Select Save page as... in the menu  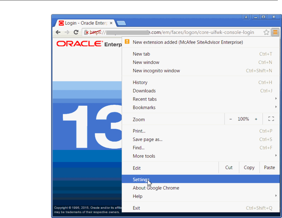coord(201,139)
